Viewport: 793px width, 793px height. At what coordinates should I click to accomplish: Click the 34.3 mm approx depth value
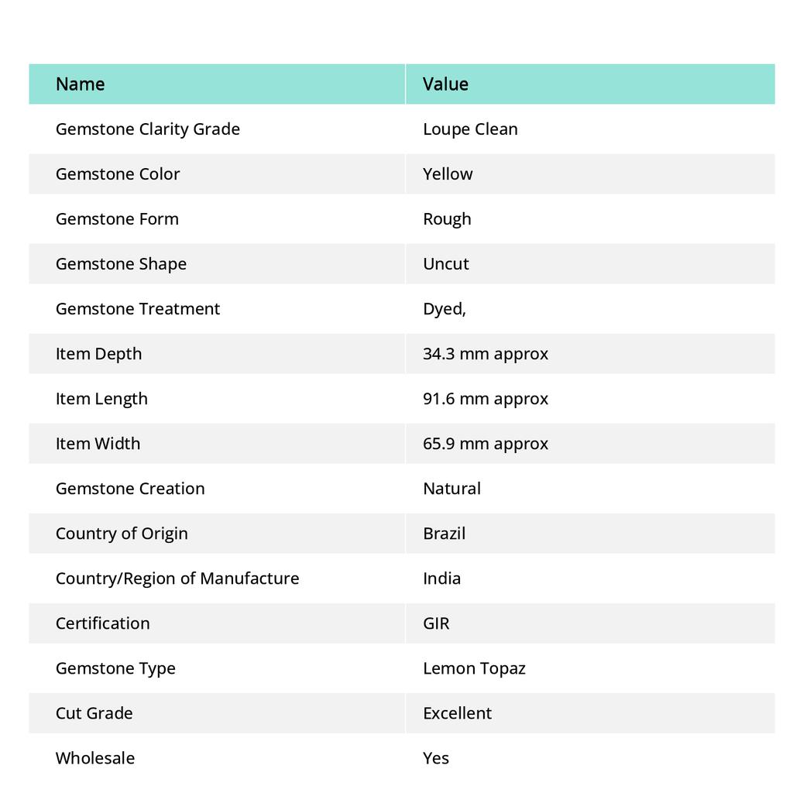486,354
